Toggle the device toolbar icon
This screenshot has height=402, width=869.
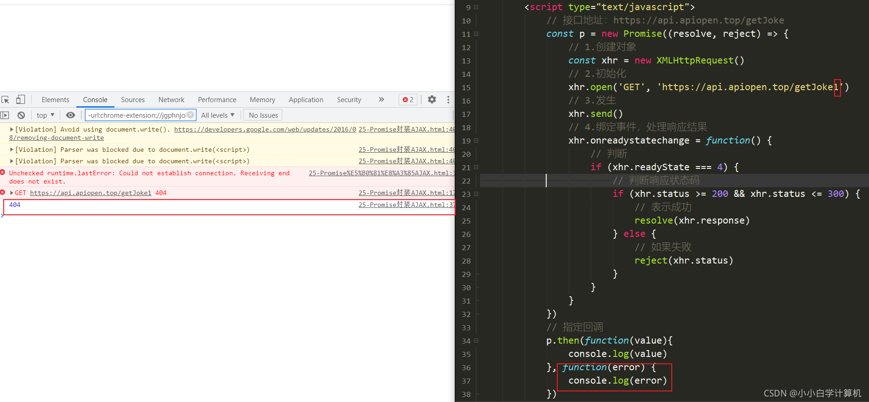pos(20,99)
